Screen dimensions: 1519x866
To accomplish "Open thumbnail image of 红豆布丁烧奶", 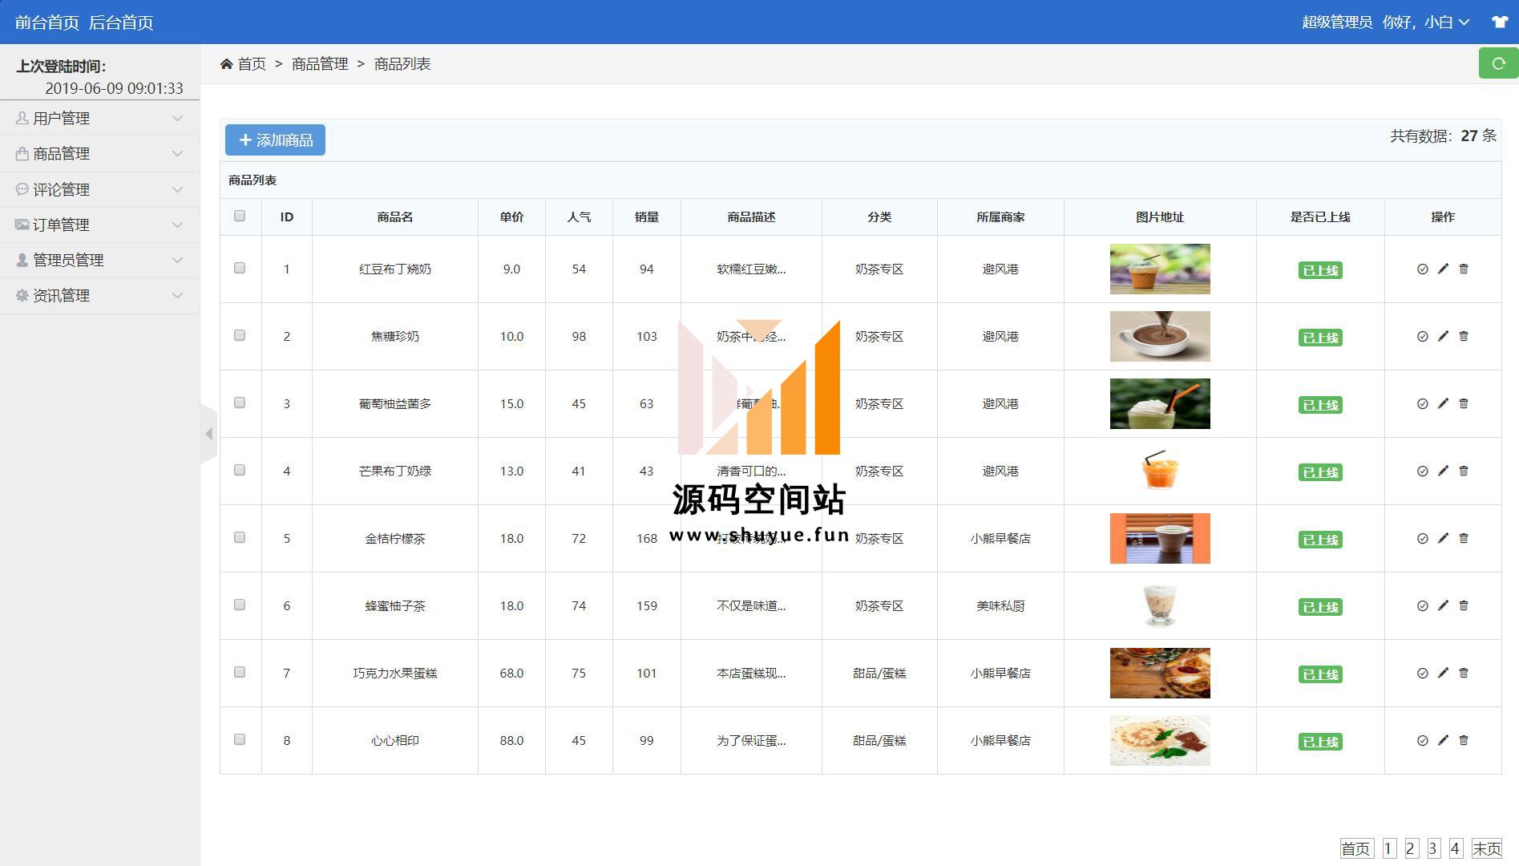I will [1160, 269].
